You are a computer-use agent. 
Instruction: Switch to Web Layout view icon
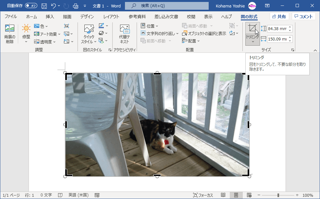pyautogui.click(x=249, y=195)
